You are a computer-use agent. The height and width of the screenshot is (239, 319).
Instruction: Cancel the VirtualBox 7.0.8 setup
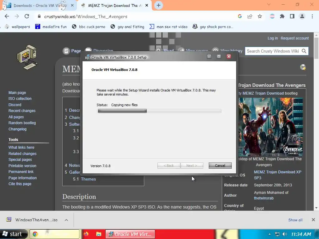click(220, 166)
